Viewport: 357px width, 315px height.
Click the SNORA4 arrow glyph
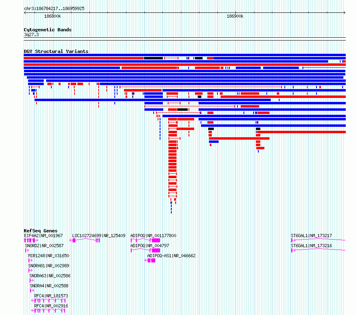32,291
